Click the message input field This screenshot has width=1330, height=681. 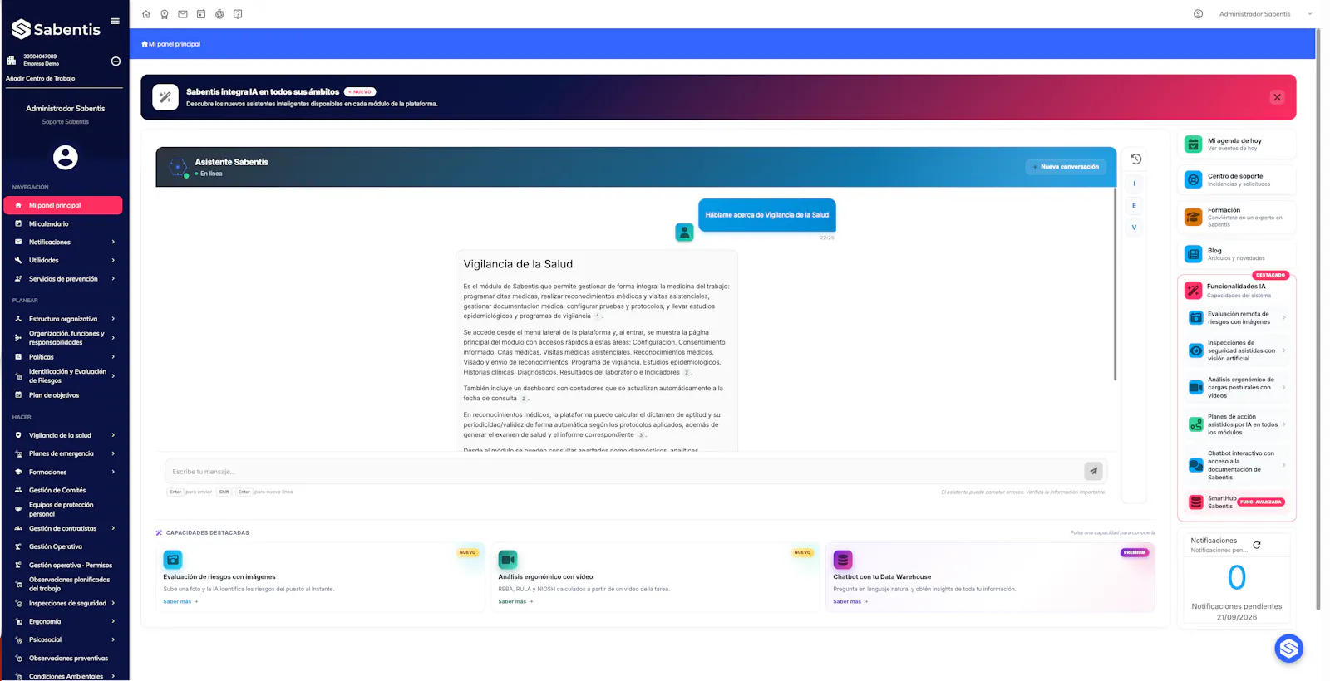tap(623, 471)
